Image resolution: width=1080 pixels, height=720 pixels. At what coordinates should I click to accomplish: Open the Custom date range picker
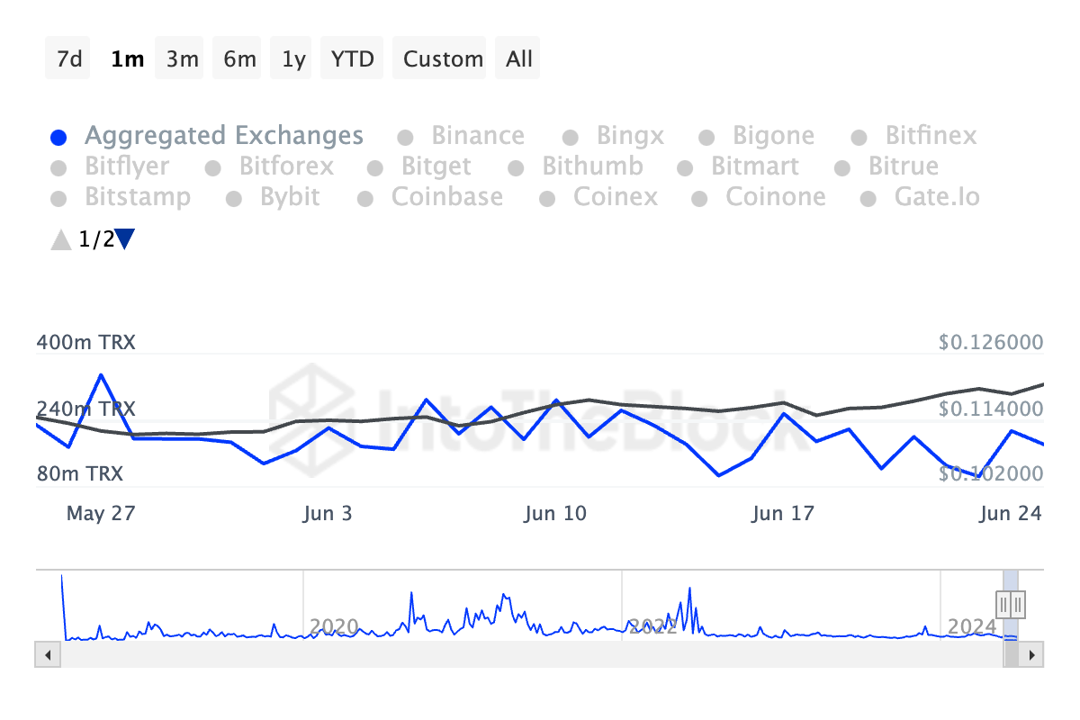pos(443,59)
